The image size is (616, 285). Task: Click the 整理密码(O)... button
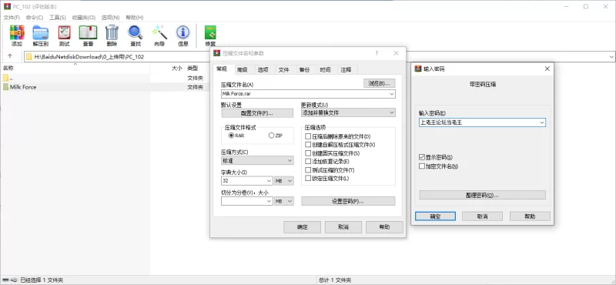click(483, 195)
